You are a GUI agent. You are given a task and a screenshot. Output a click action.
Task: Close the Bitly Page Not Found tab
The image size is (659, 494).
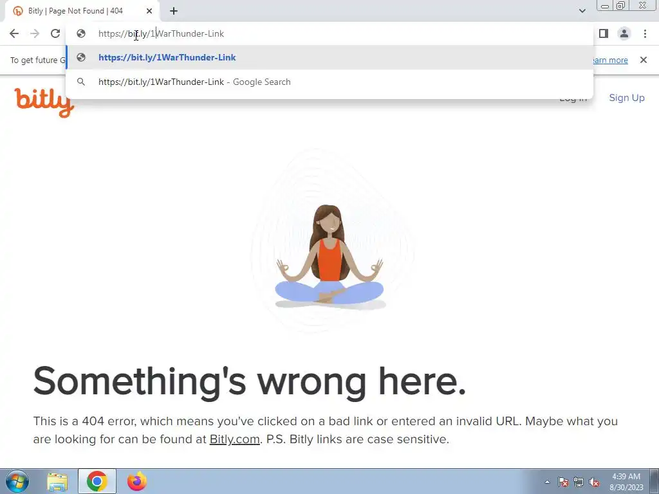pyautogui.click(x=149, y=11)
